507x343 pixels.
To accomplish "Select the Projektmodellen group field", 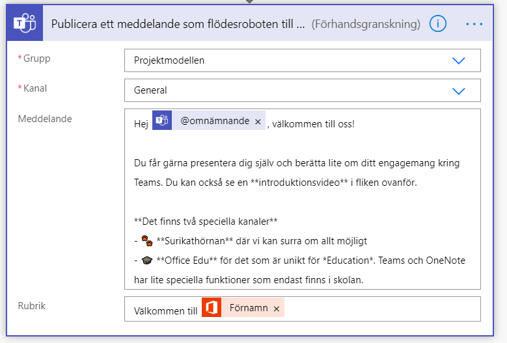I will pyautogui.click(x=303, y=60).
